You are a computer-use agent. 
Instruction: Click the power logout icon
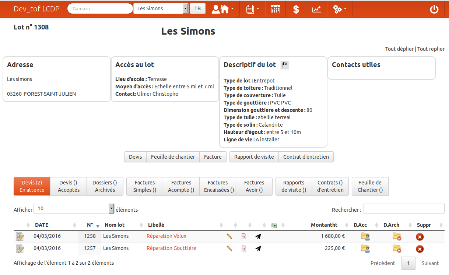click(434, 9)
